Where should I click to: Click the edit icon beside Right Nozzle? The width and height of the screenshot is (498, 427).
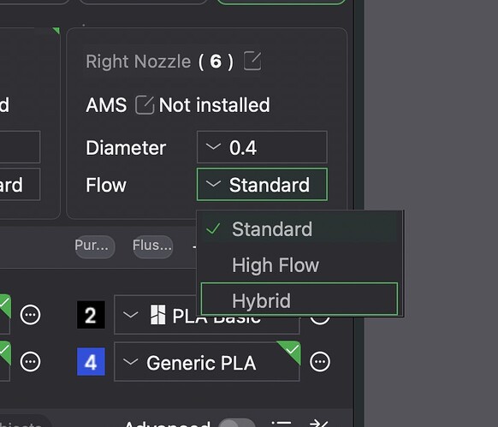pyautogui.click(x=252, y=61)
